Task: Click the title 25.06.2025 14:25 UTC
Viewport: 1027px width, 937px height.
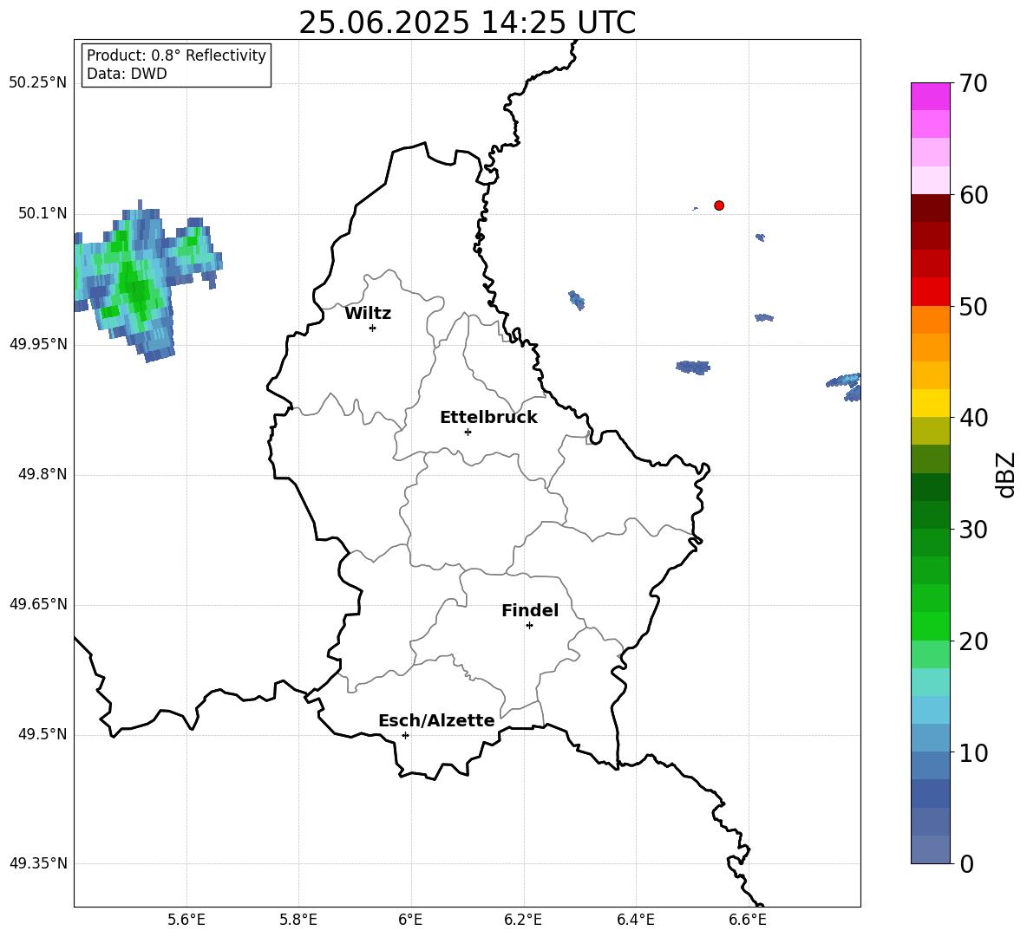Action: [x=468, y=23]
